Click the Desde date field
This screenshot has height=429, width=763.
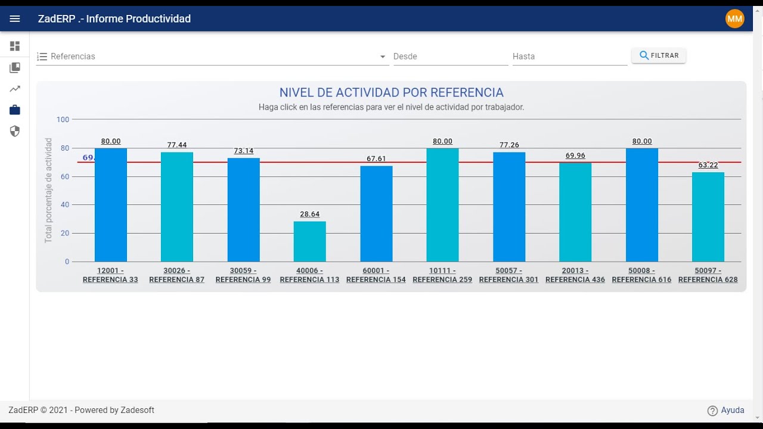[451, 57]
